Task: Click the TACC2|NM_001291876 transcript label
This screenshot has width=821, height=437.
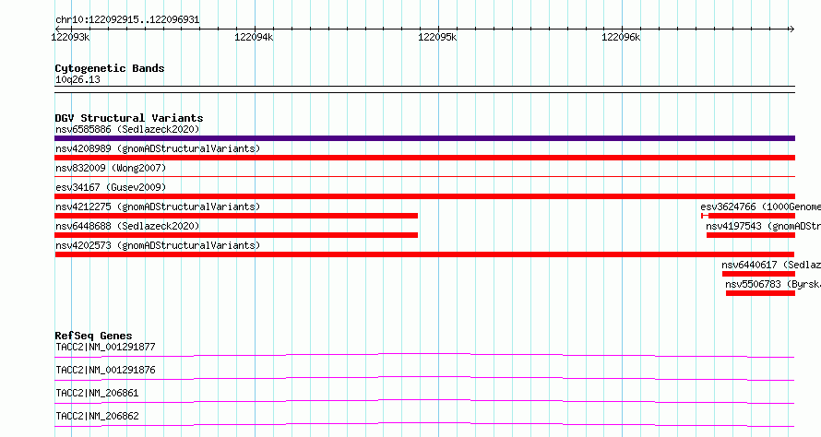Action: [x=105, y=370]
